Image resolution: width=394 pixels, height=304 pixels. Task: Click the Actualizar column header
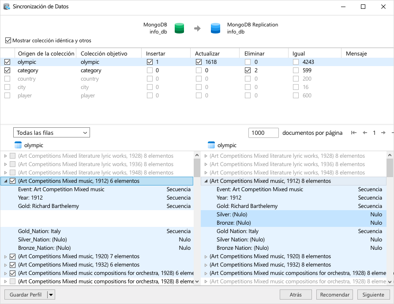pos(207,53)
